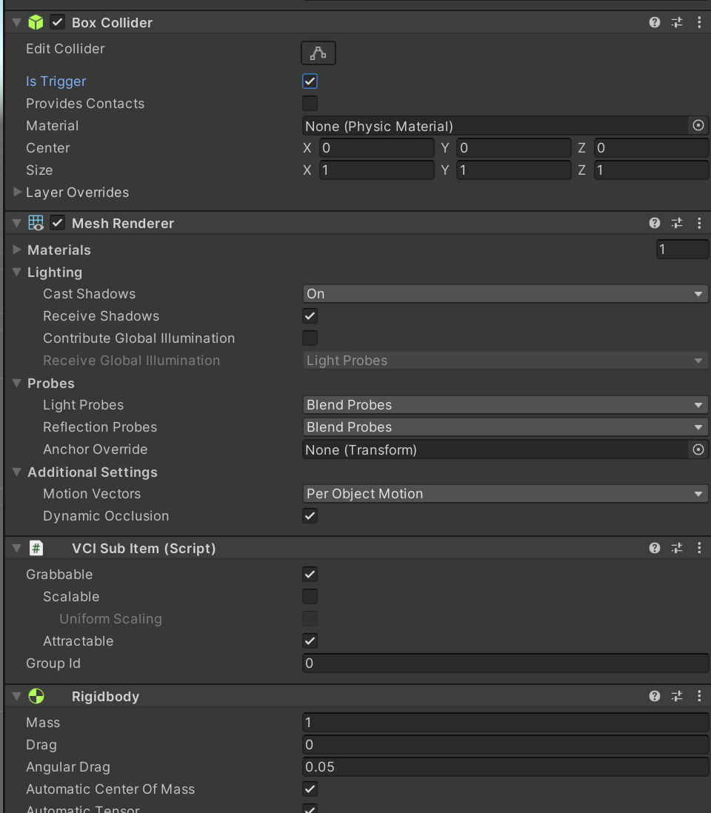The image size is (711, 813).
Task: Click the Mesh Renderer component icon
Action: coord(36,223)
